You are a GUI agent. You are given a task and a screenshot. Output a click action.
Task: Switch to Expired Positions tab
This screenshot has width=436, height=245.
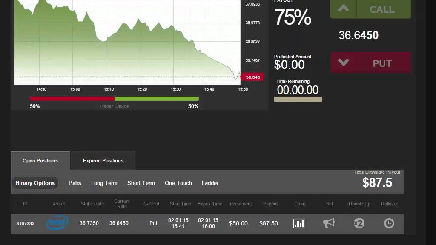click(x=103, y=160)
